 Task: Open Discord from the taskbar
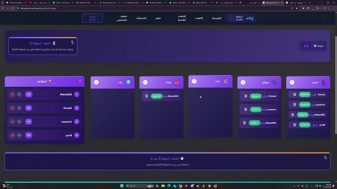pyautogui.click(x=192, y=186)
